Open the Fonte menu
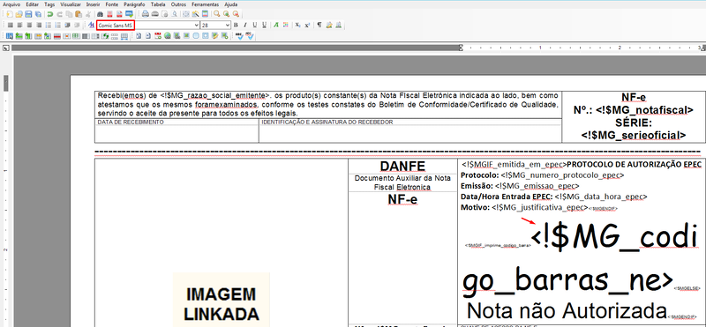Image resolution: width=706 pixels, height=327 pixels. (112, 4)
